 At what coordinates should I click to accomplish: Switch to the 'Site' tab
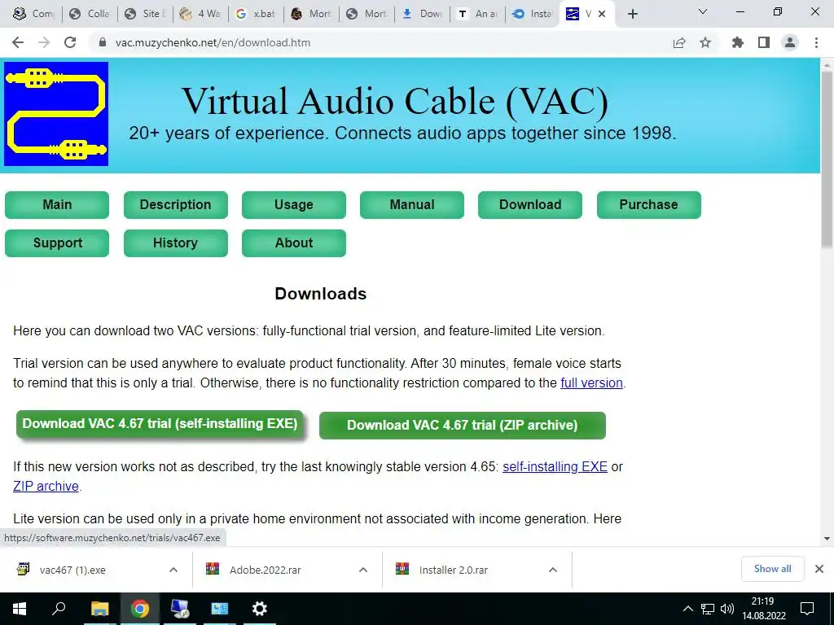click(145, 14)
